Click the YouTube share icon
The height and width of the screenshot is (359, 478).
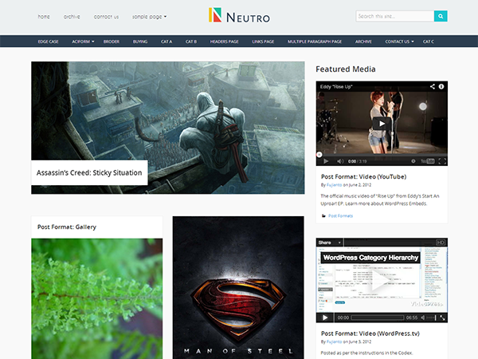click(x=433, y=86)
